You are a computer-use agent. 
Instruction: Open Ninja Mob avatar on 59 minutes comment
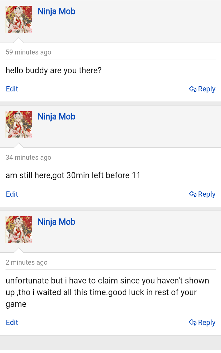(x=19, y=19)
